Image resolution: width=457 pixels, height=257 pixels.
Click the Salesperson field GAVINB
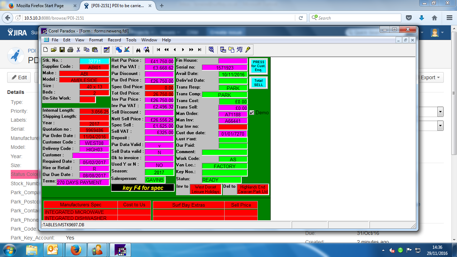(x=155, y=180)
